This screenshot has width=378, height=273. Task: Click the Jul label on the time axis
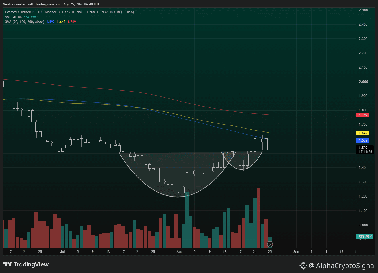(x=63, y=252)
